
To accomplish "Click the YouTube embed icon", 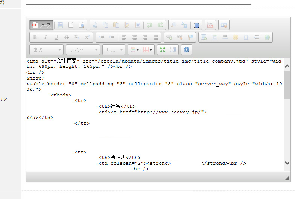I will click(x=210, y=25).
